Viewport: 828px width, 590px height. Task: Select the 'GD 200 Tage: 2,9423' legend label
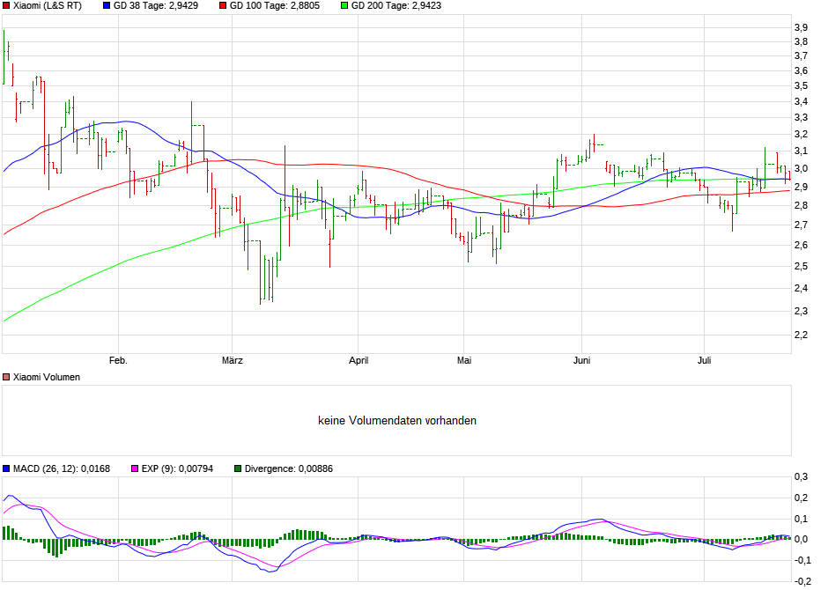click(396, 5)
